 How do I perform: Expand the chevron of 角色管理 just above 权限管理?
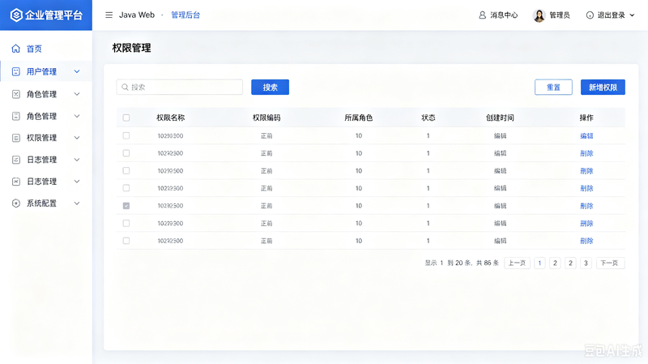77,116
